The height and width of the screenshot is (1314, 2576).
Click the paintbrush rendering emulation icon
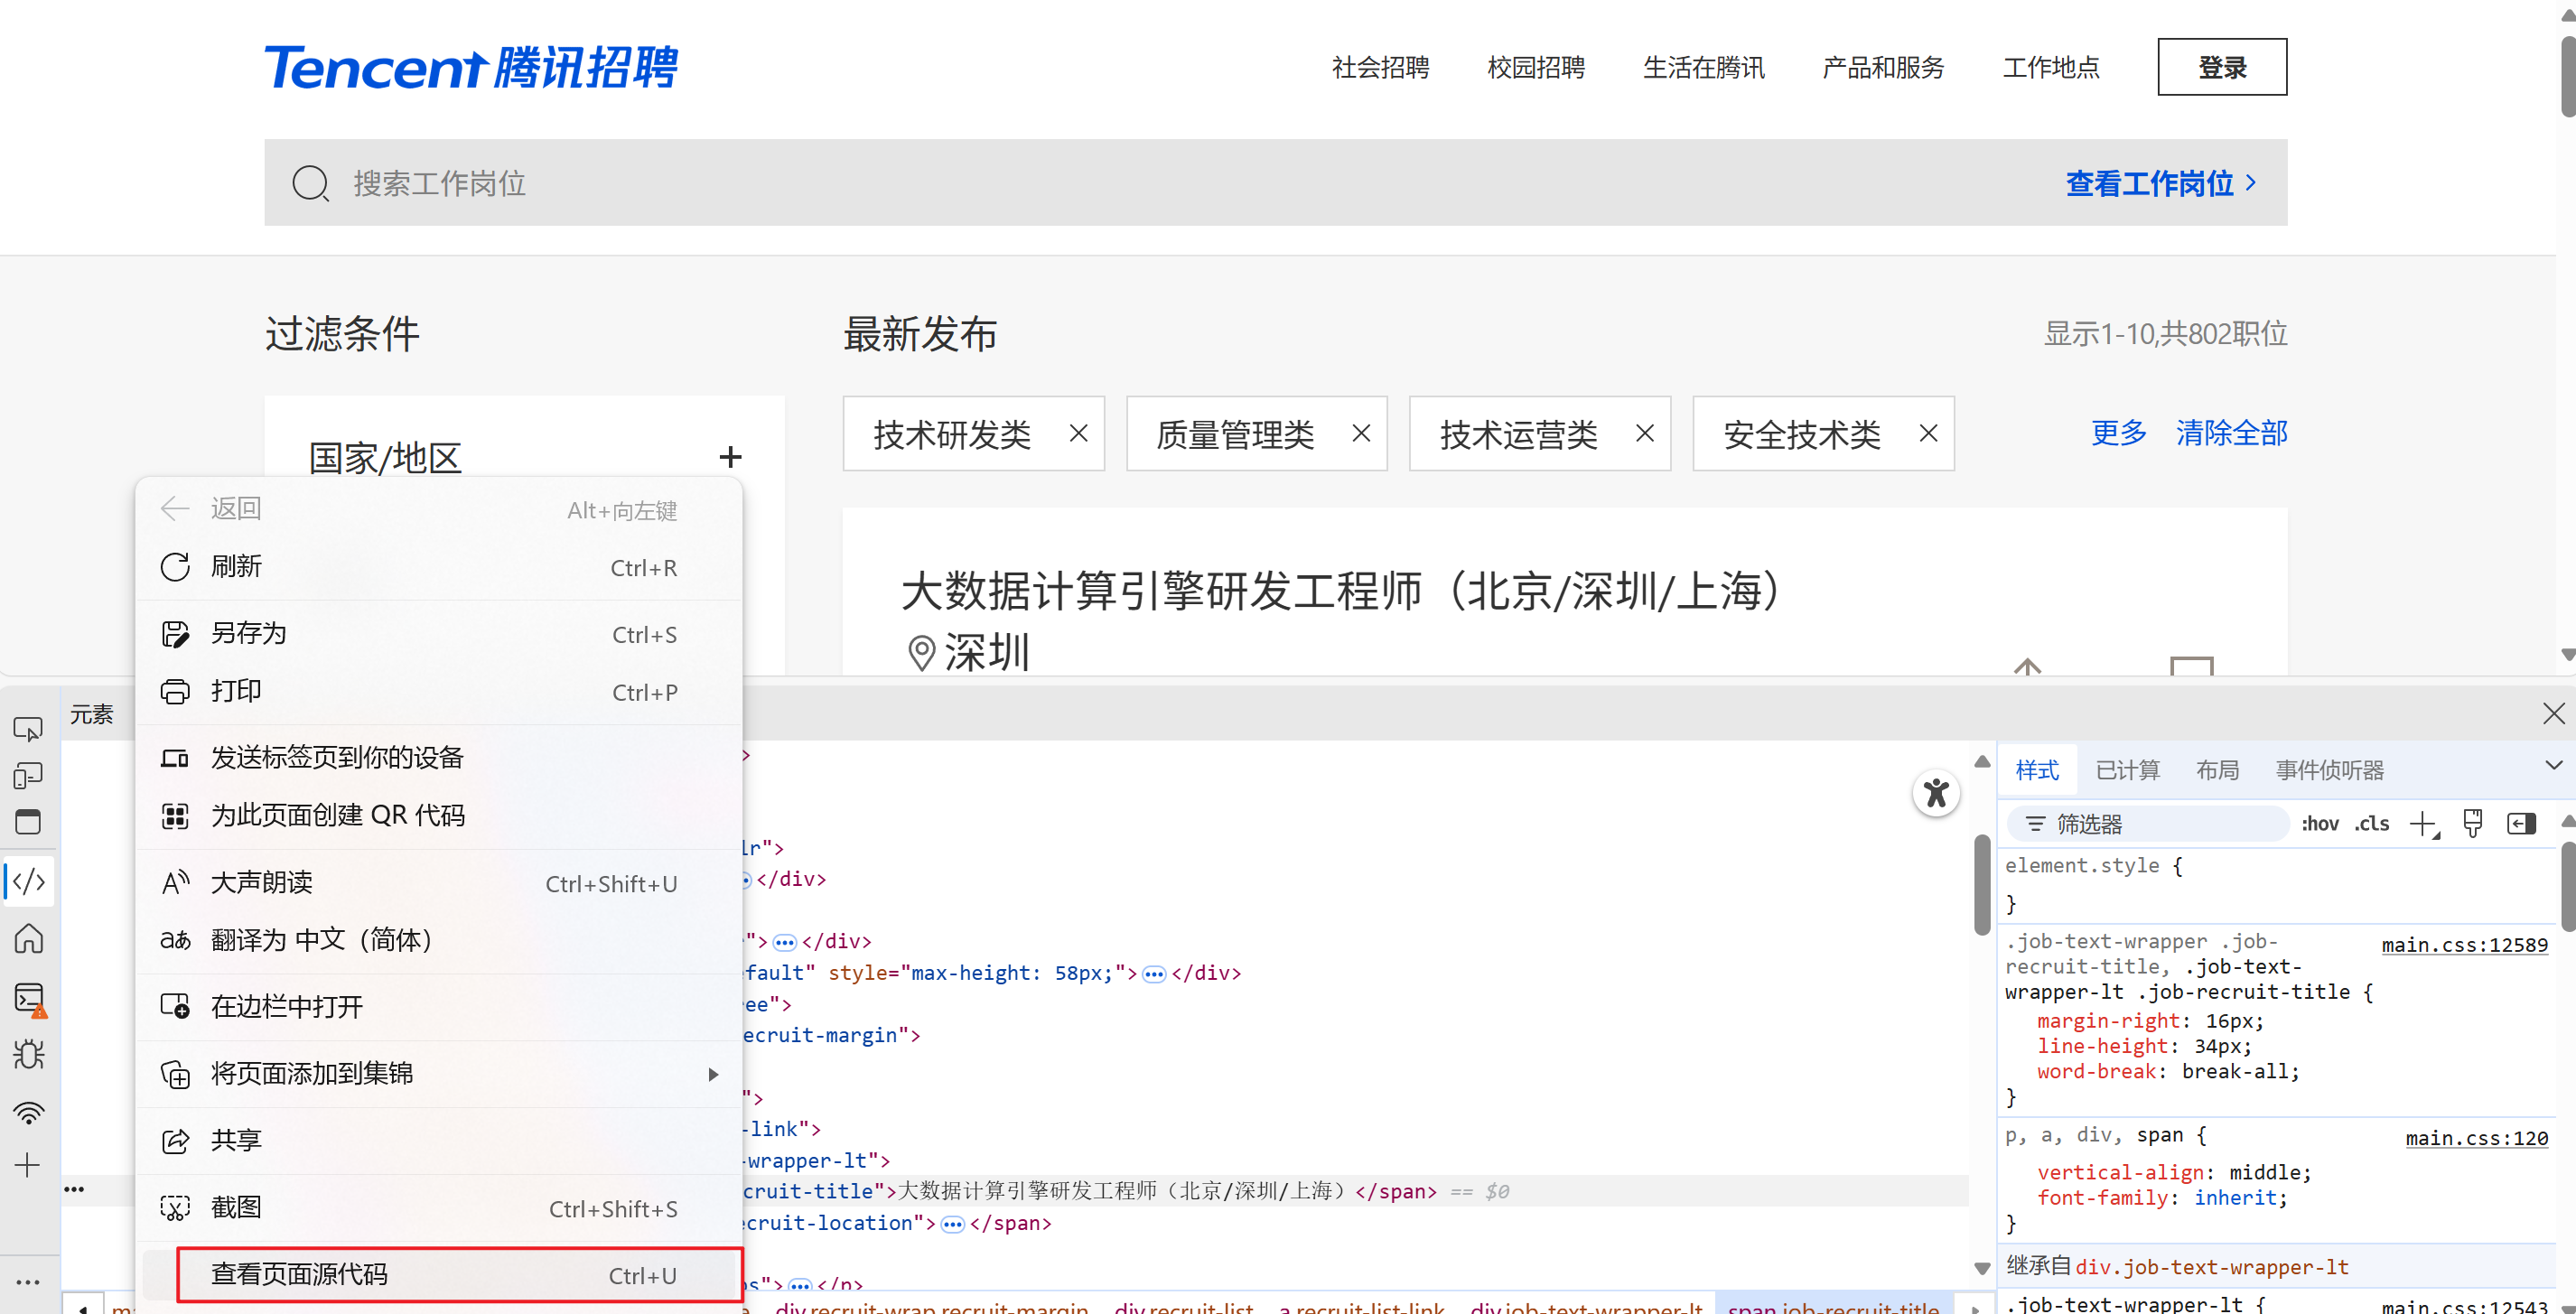(x=2472, y=824)
